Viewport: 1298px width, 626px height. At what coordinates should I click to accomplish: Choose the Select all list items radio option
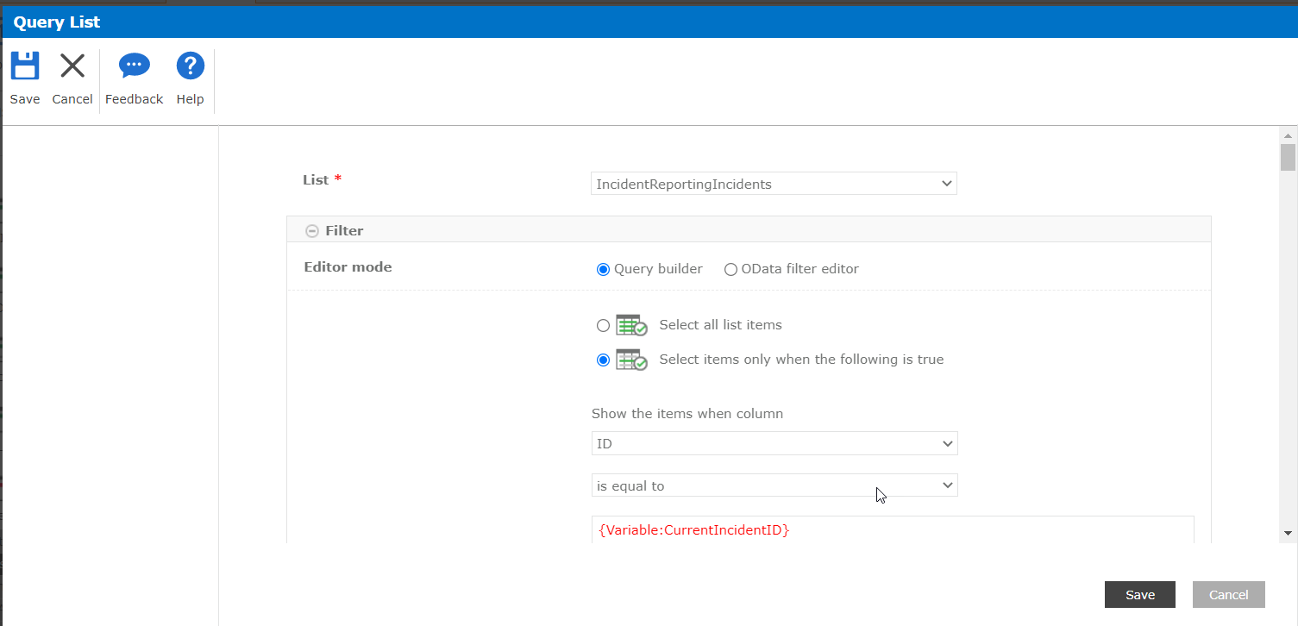coord(603,326)
